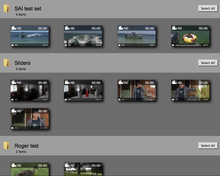Select the red bottle clip lasting 00:13
The image size is (220, 176).
pos(83,90)
